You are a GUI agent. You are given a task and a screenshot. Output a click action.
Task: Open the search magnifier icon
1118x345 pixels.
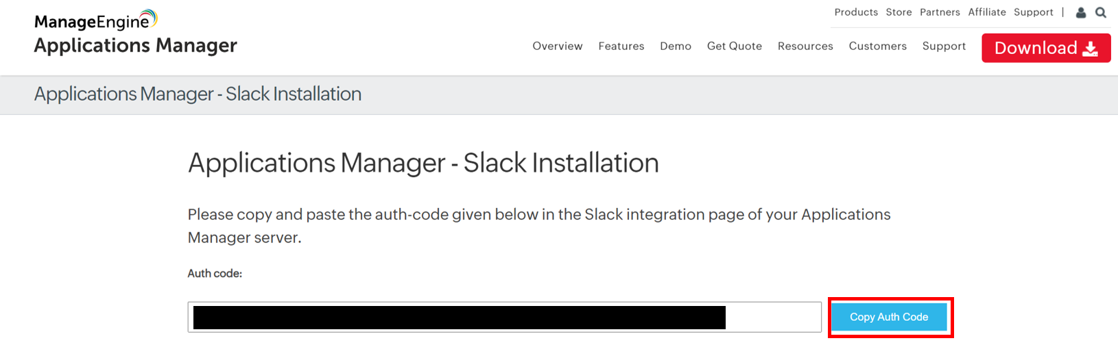(x=1101, y=12)
